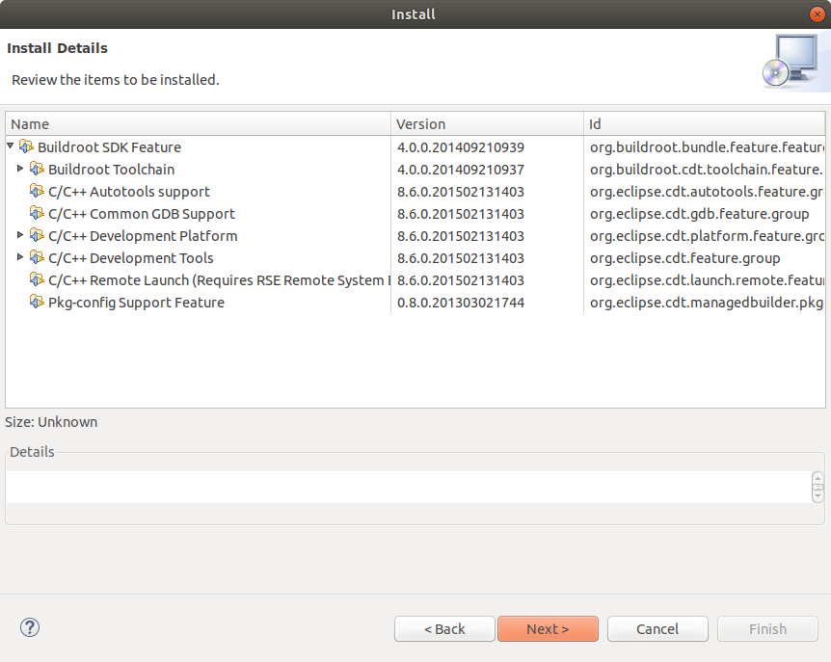Open help with the question mark icon
831x662 pixels.
30,627
